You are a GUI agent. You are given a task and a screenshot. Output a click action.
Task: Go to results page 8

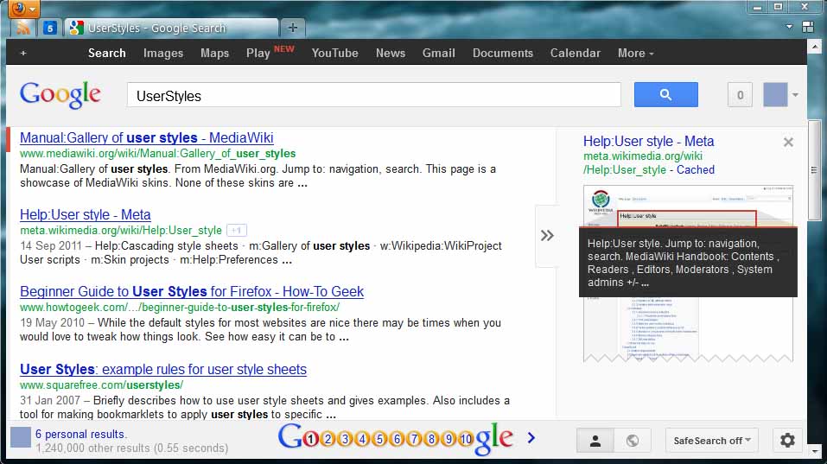pos(432,439)
